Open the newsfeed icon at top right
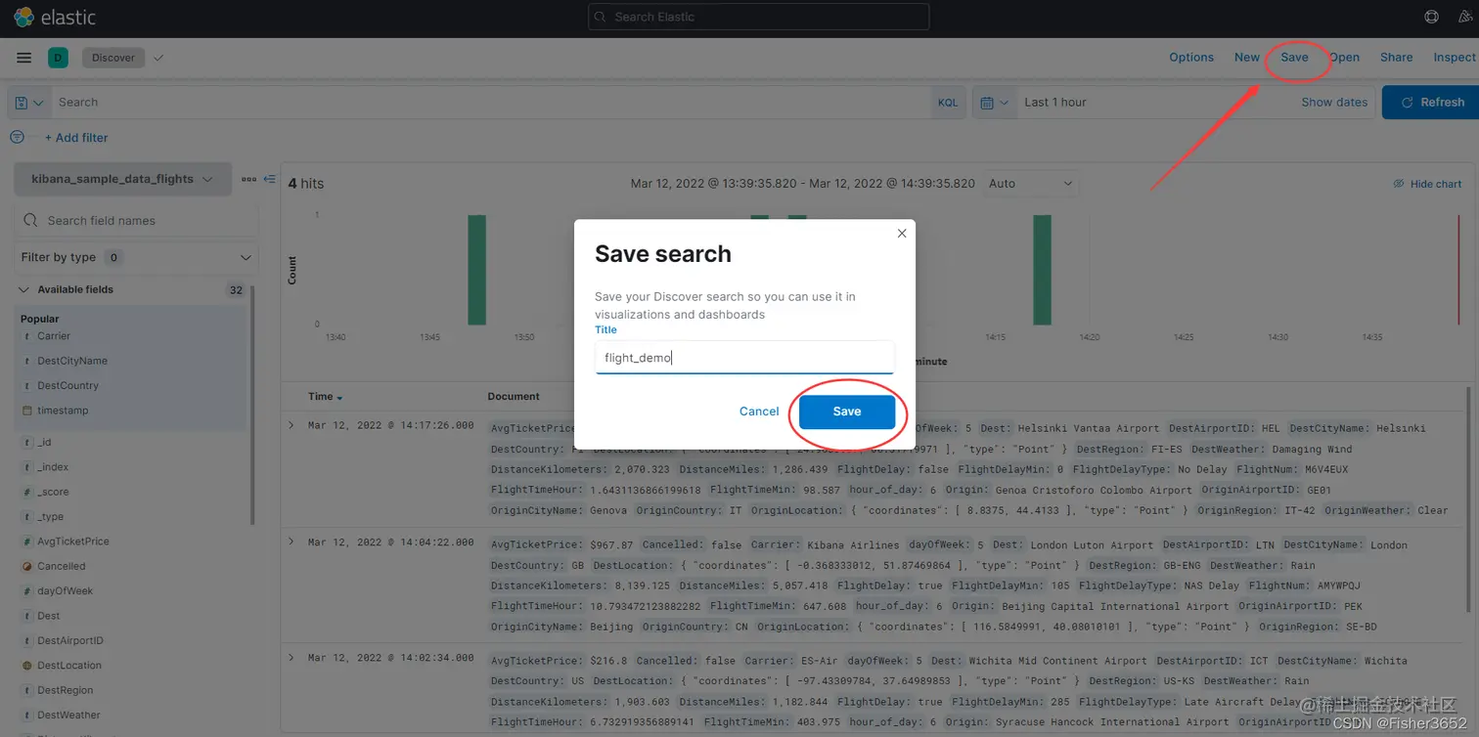 coord(1465,17)
